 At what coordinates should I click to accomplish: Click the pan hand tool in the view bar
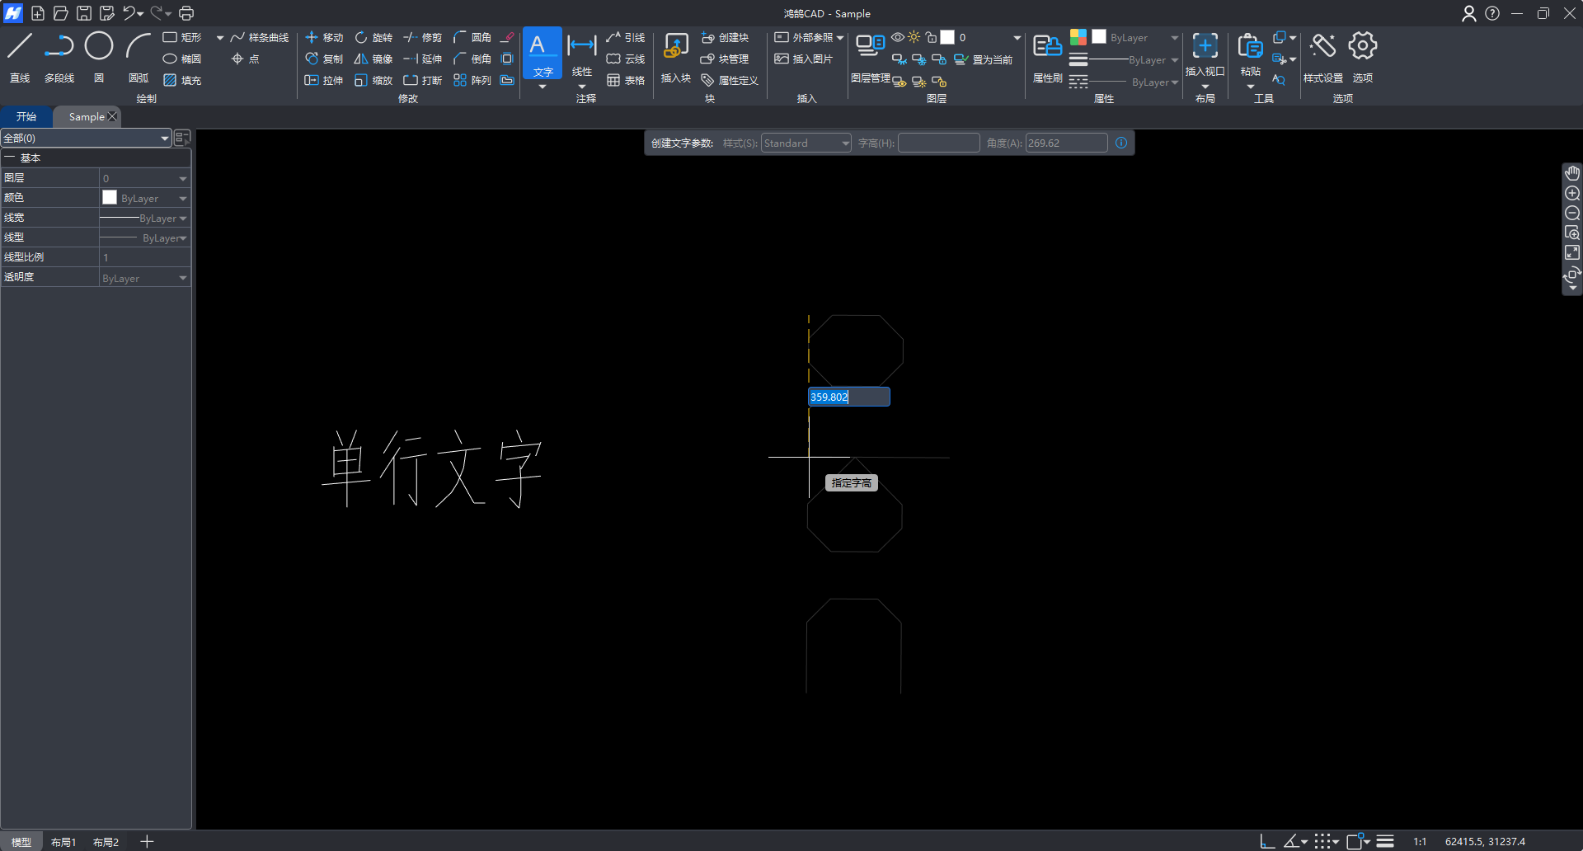(1572, 173)
